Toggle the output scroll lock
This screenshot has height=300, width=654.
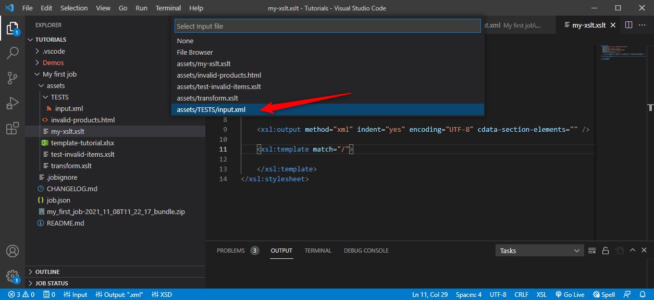click(x=606, y=251)
